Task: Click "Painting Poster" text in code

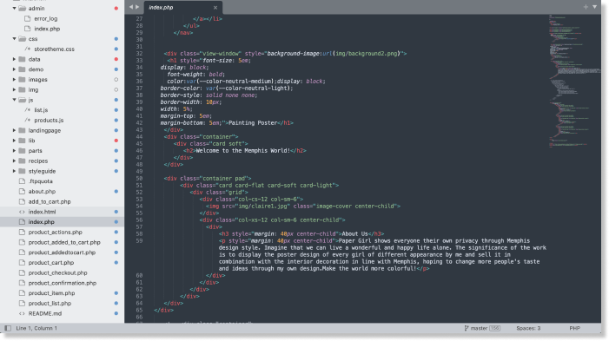Action: click(253, 123)
